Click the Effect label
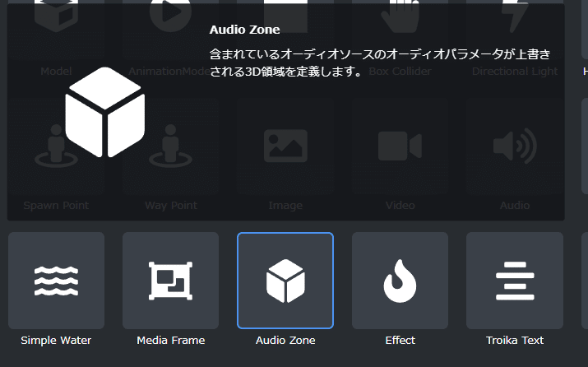The width and height of the screenshot is (588, 367). coord(400,341)
